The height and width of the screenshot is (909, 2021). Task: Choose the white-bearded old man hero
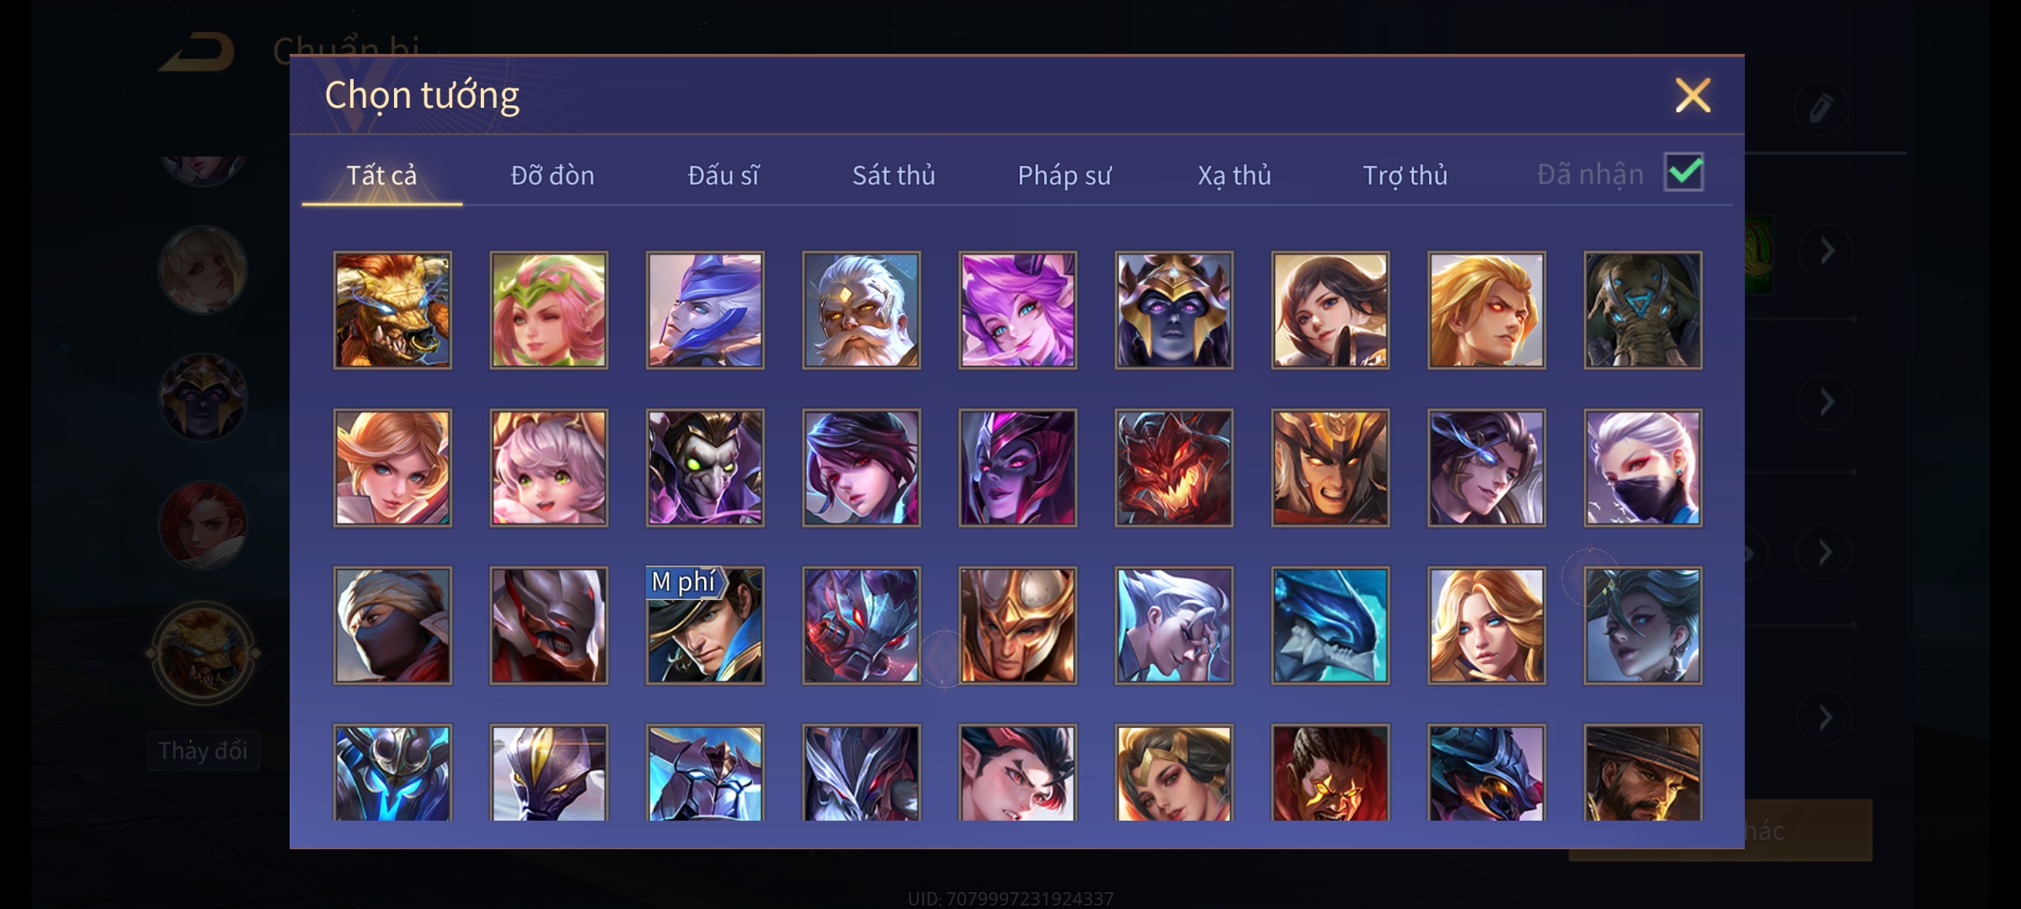pos(861,310)
